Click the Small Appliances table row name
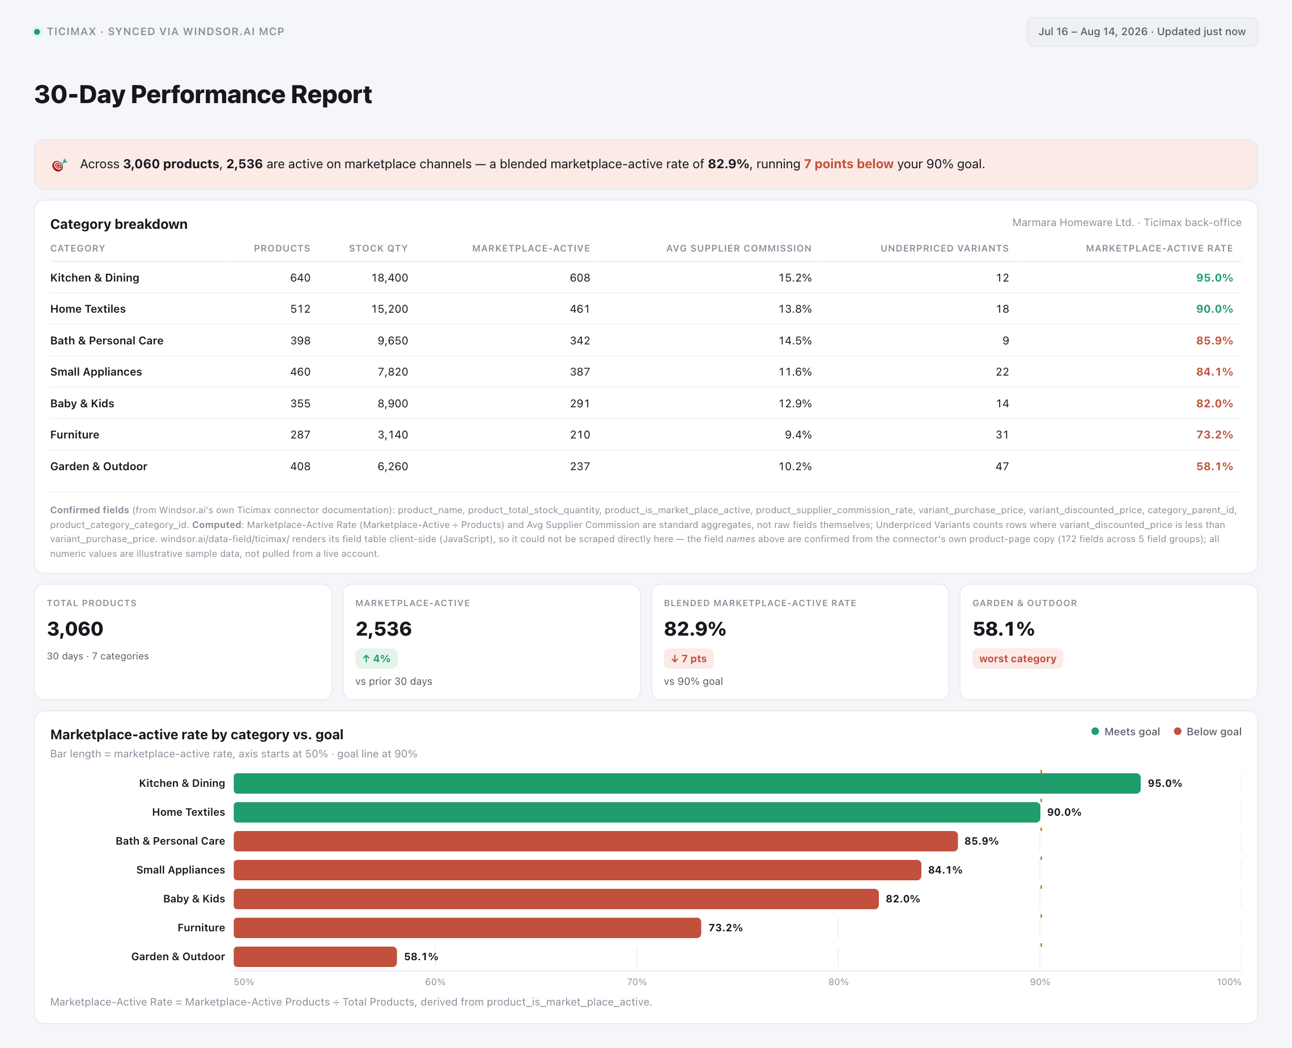This screenshot has width=1292, height=1048. point(96,372)
